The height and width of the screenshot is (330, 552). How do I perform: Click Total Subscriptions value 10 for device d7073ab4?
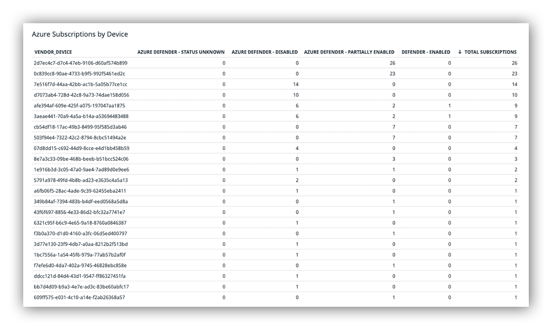pos(514,95)
